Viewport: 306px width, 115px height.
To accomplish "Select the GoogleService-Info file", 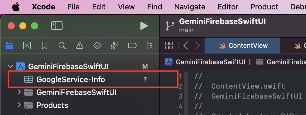I will 93,80.
